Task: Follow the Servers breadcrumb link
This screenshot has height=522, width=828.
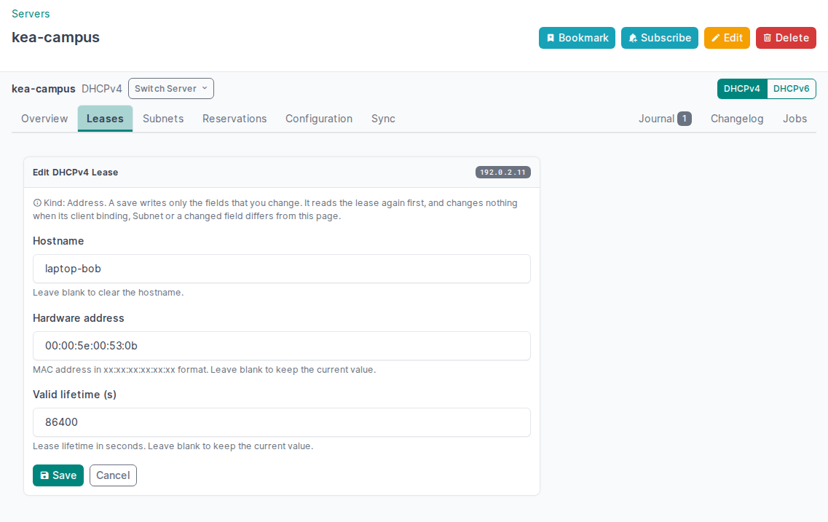Action: point(31,14)
